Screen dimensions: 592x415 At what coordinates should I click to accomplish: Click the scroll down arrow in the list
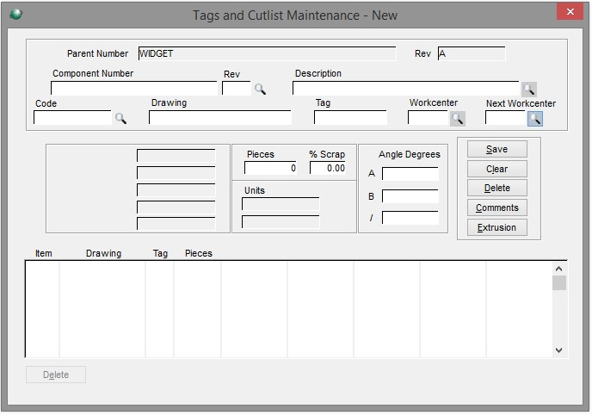click(x=559, y=350)
